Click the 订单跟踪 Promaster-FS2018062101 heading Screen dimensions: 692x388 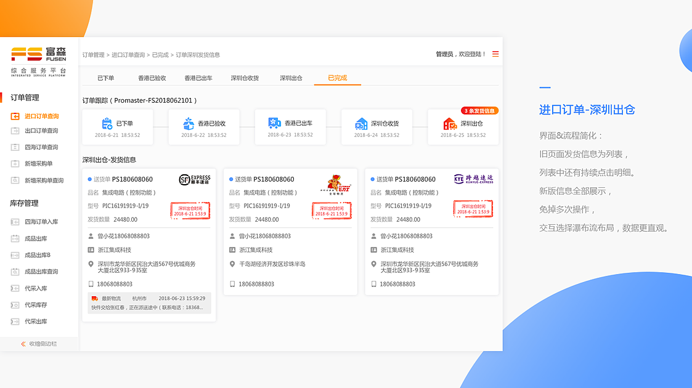139,100
